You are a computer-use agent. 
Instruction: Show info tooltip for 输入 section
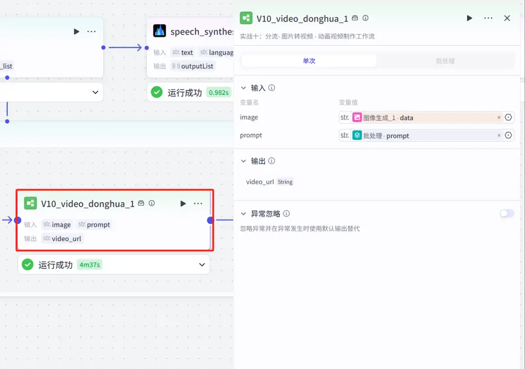click(272, 88)
